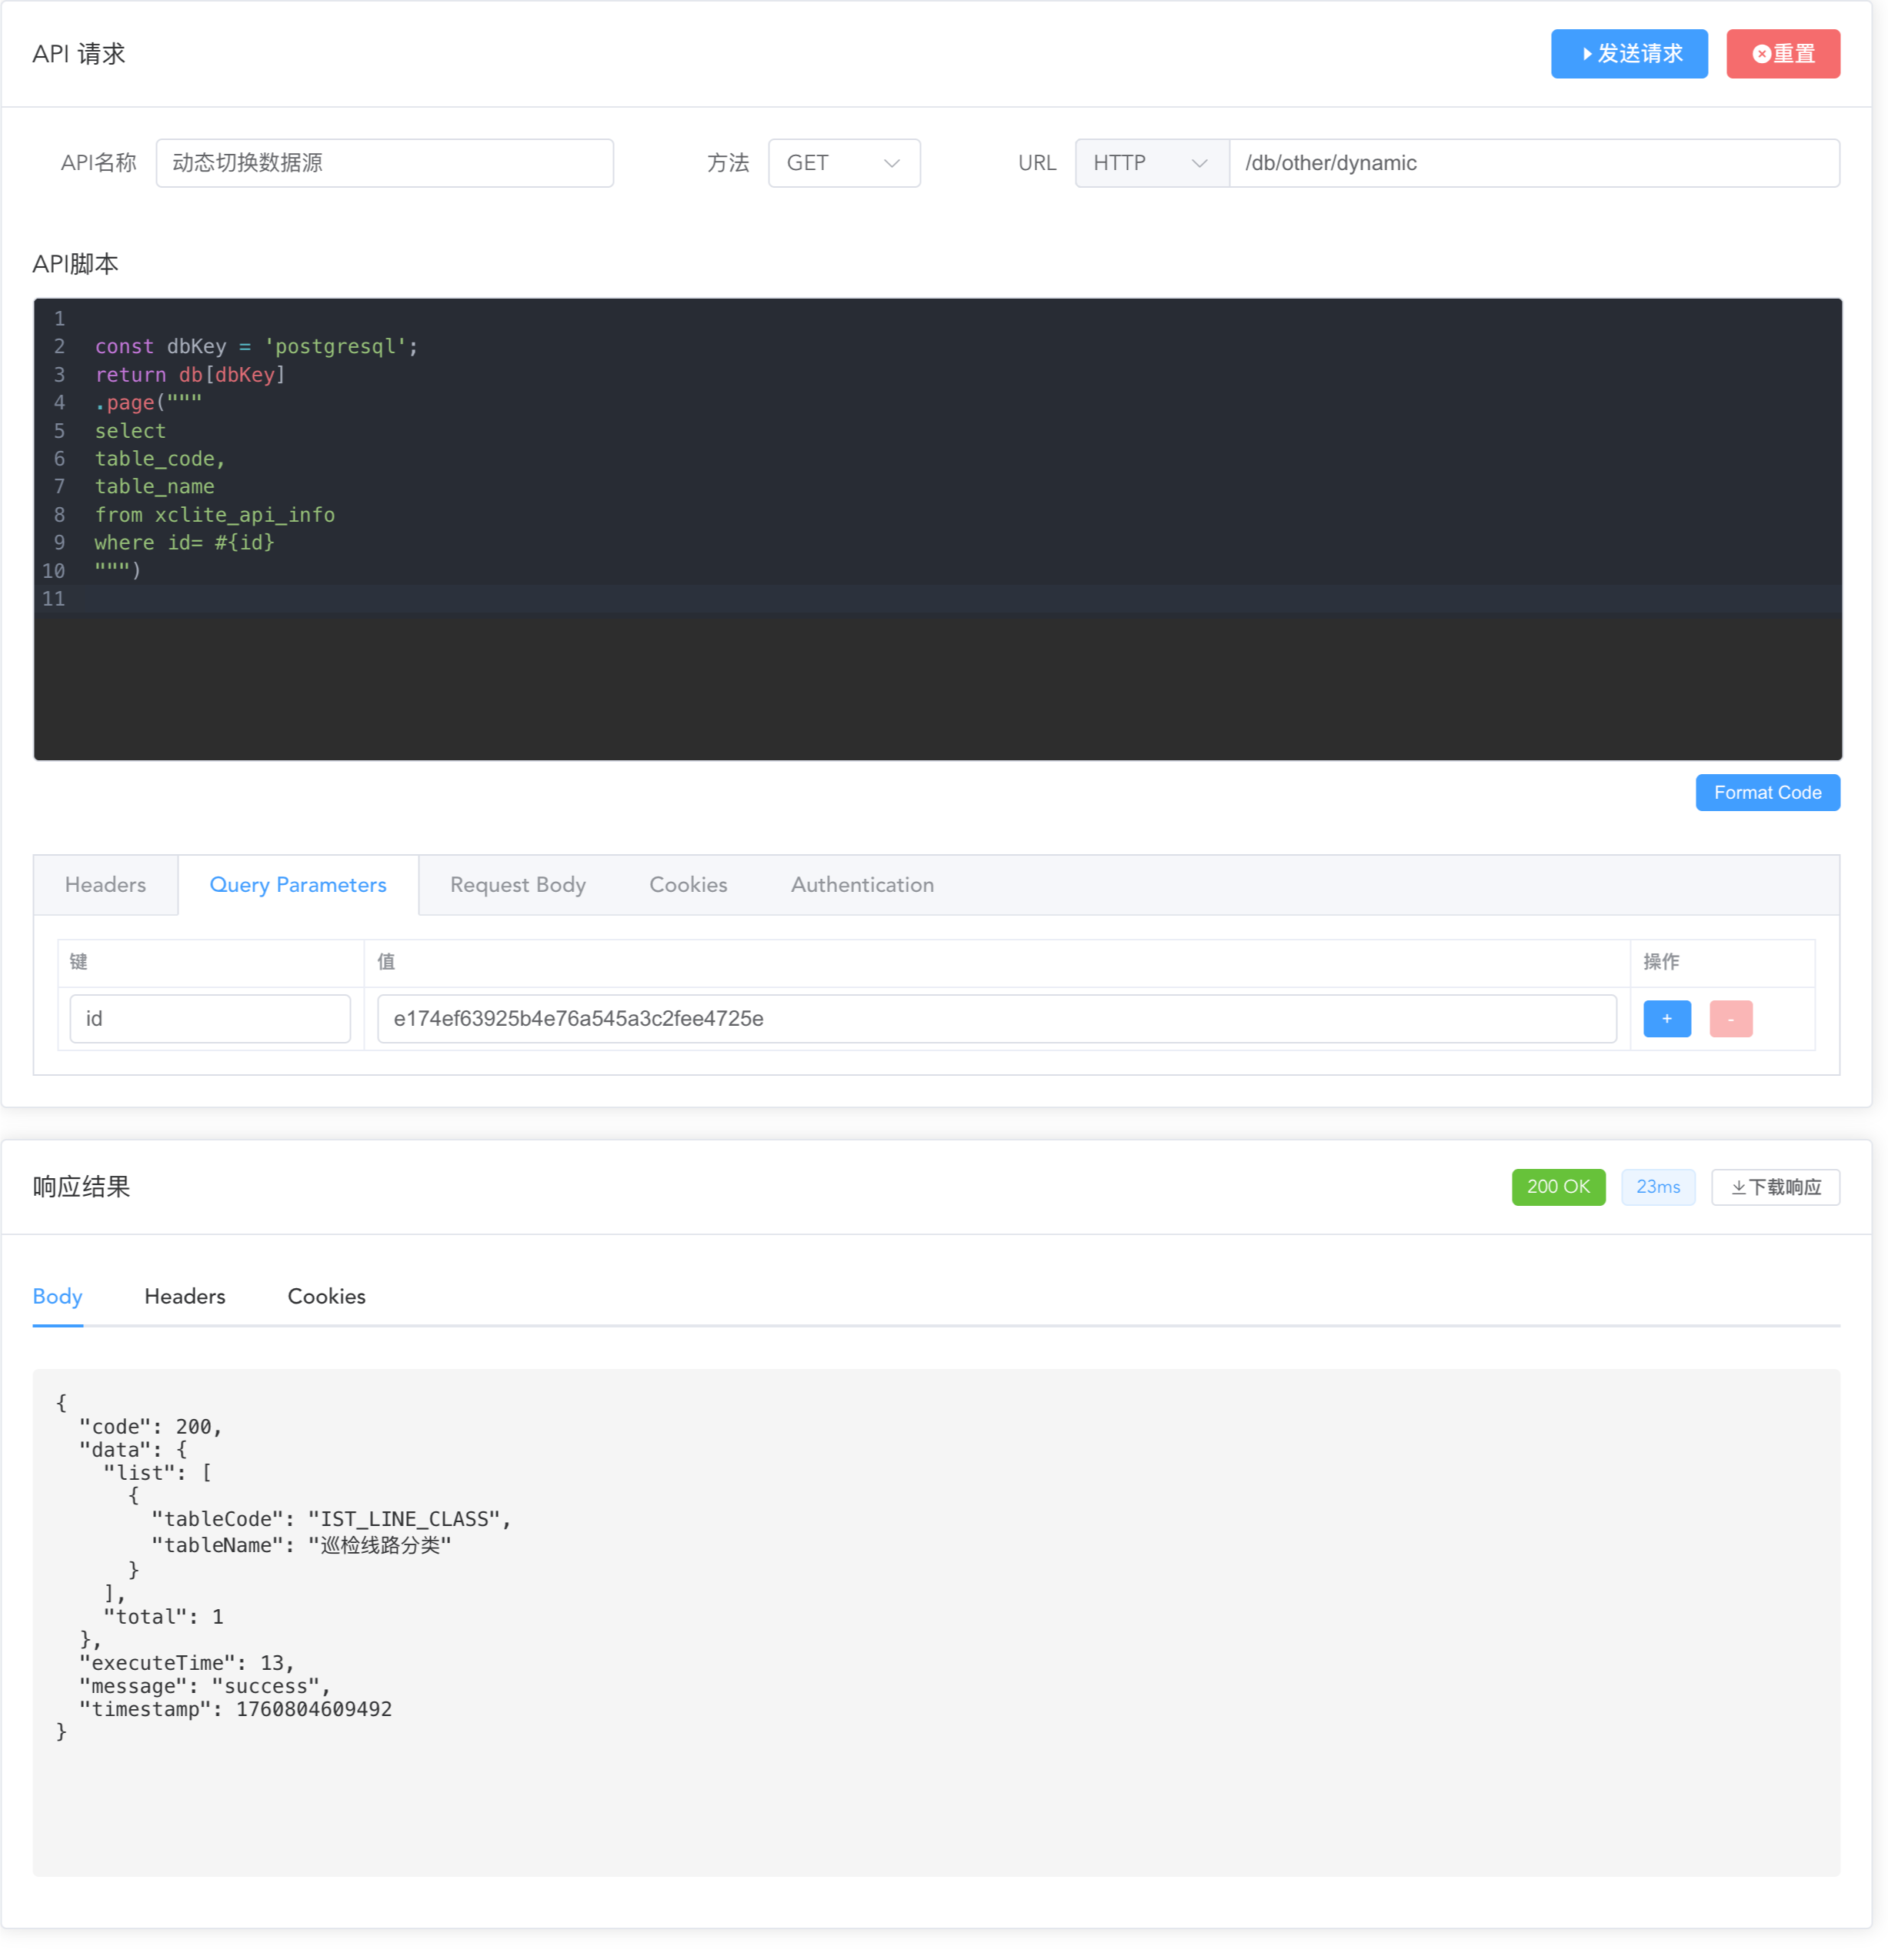Switch to the request Cookies tab
1888x1960 pixels.
point(688,885)
